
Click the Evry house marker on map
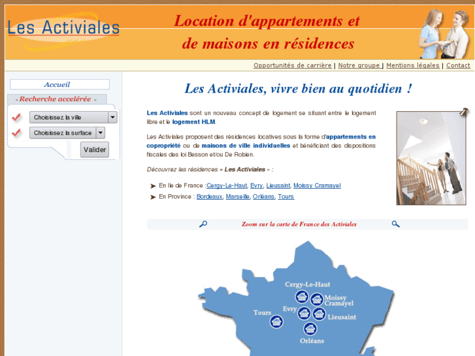pos(304,314)
